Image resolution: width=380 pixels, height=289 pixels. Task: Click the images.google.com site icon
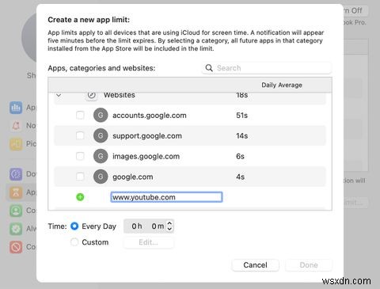101,156
